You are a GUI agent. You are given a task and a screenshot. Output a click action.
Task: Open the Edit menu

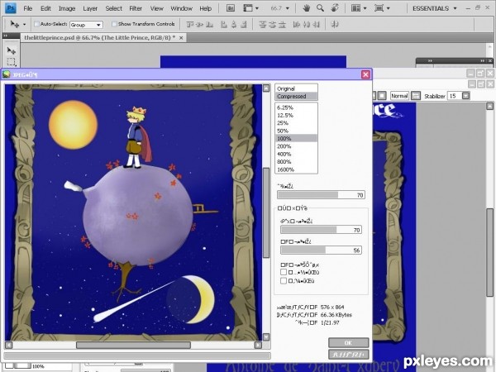click(45, 8)
